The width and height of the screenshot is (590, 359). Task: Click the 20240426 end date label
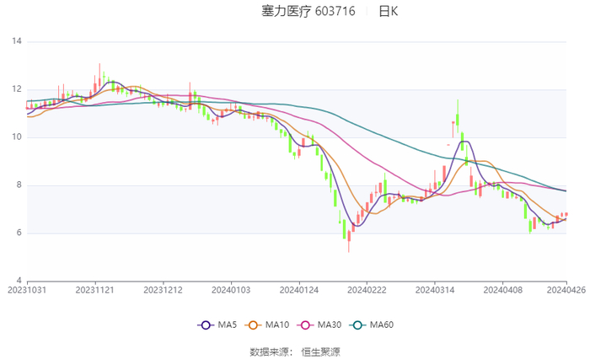(x=566, y=289)
